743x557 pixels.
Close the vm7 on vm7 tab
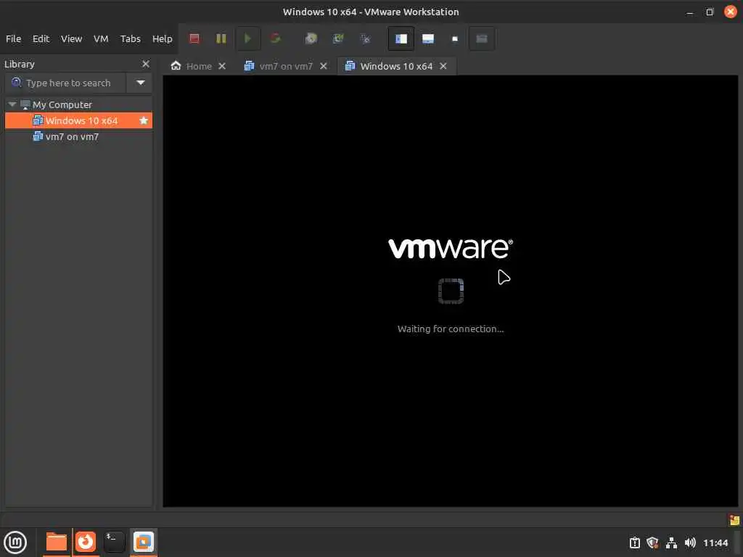tap(323, 66)
